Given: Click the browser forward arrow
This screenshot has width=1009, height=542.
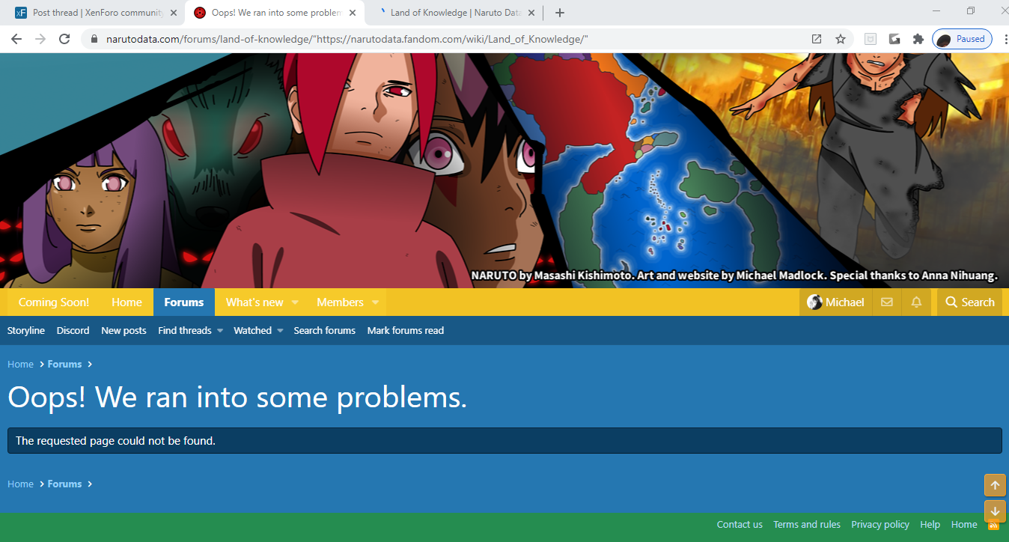Looking at the screenshot, I should point(40,39).
